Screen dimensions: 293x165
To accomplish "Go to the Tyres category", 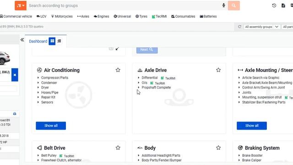I will point(141,16).
